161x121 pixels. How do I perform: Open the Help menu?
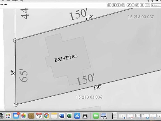[22, 1]
